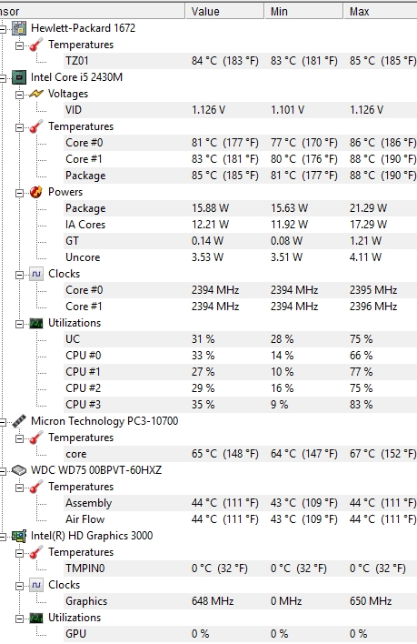
Task: Click the WDC WD75 hard drive icon
Action: point(19,470)
